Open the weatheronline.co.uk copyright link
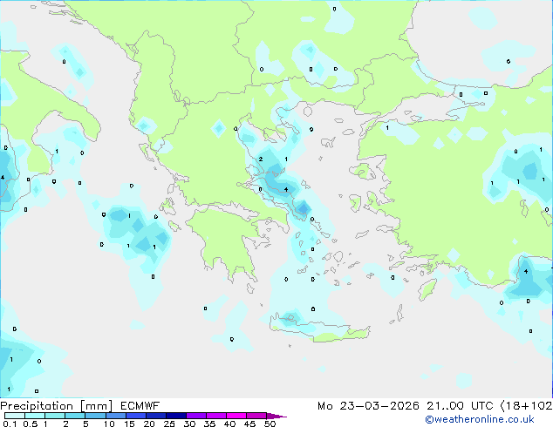The image size is (553, 427). [480, 419]
